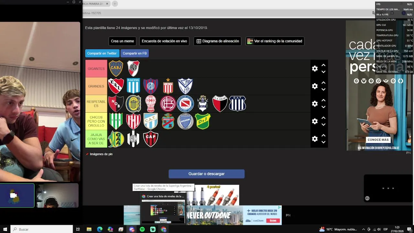The image size is (414, 233).
Task: Move RESPETABLES tier down with chevron
Action: coord(323,107)
